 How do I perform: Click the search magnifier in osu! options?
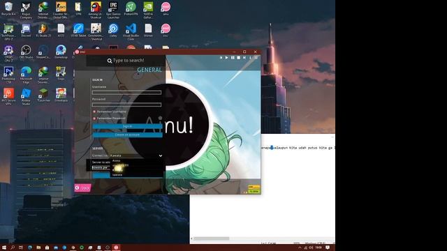click(110, 61)
